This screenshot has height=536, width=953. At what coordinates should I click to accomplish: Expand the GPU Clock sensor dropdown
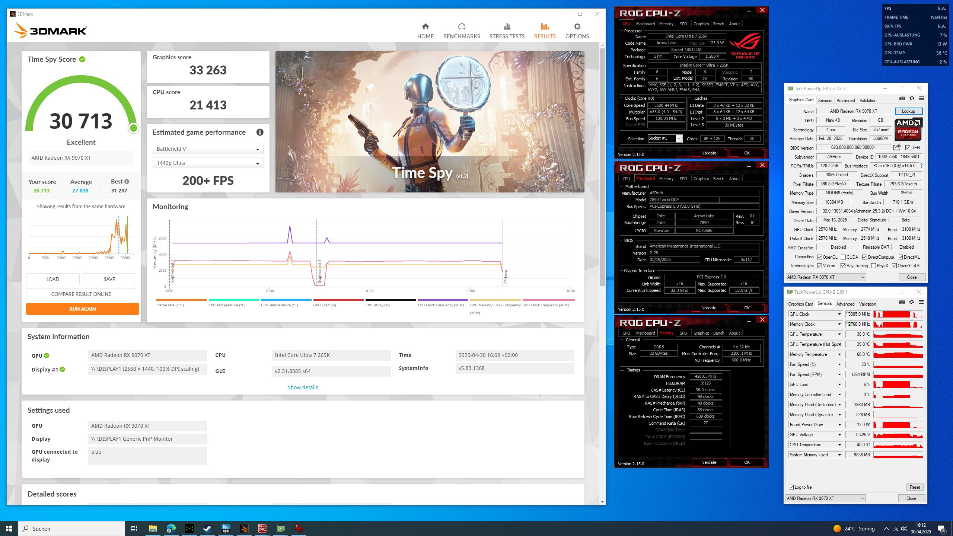839,314
